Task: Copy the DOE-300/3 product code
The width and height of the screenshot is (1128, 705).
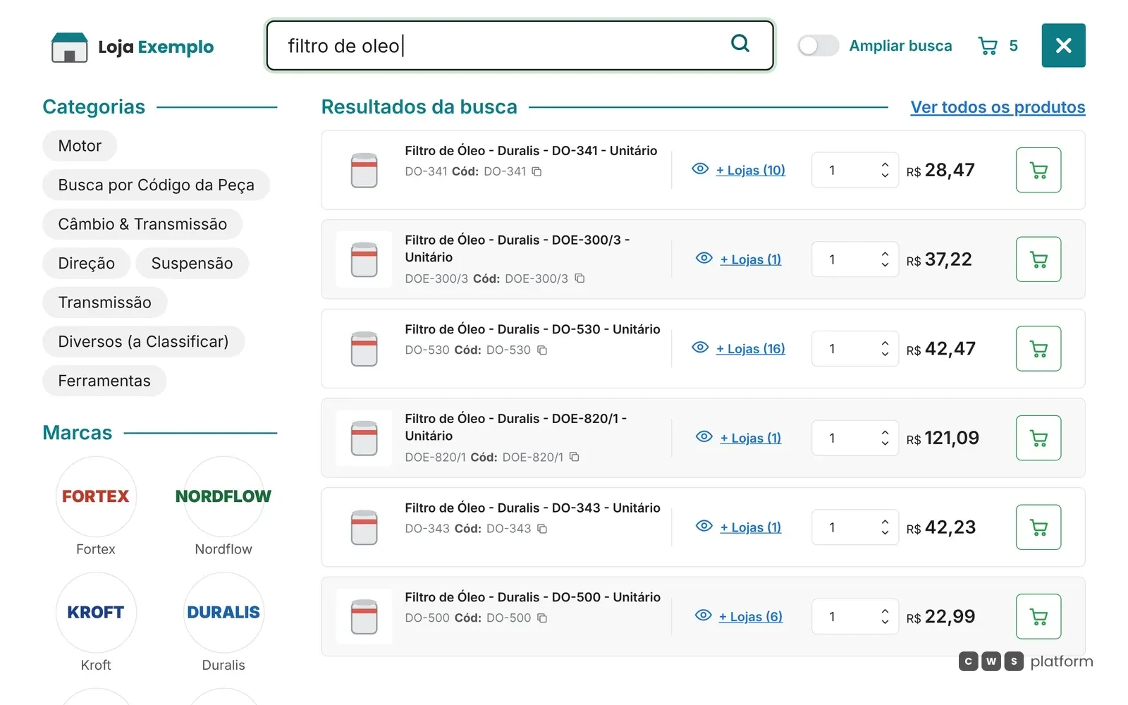Action: click(580, 278)
